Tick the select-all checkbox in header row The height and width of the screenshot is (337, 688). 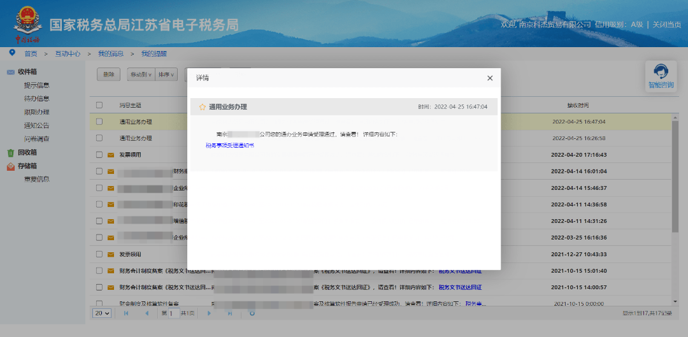[x=99, y=105]
